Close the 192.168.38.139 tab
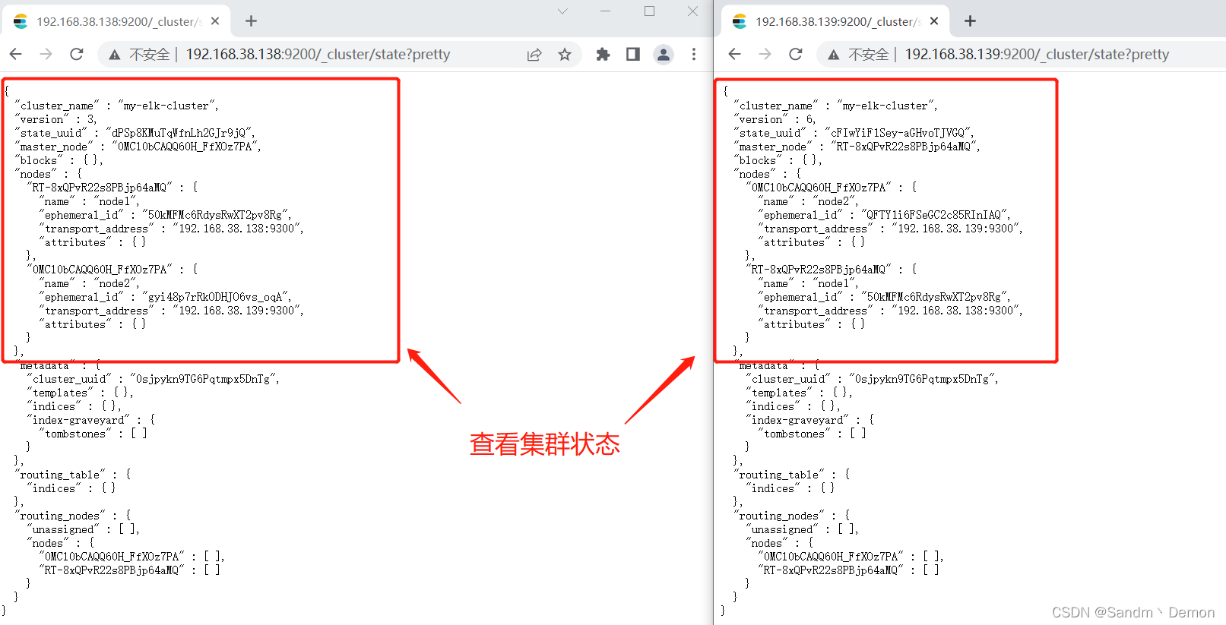The height and width of the screenshot is (625, 1226). pos(934,21)
